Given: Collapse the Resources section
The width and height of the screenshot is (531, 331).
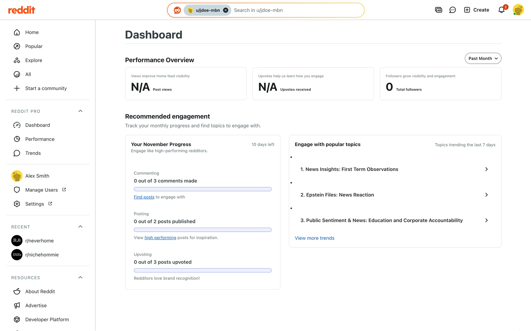Looking at the screenshot, I should tap(80, 277).
